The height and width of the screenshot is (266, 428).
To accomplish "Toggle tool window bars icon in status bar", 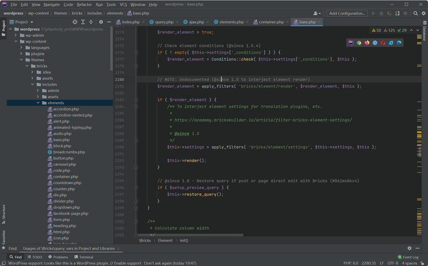I will [4, 263].
